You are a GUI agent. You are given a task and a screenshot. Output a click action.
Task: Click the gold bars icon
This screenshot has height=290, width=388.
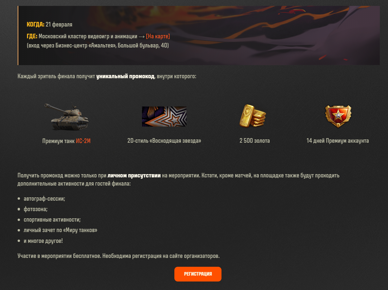[253, 116]
